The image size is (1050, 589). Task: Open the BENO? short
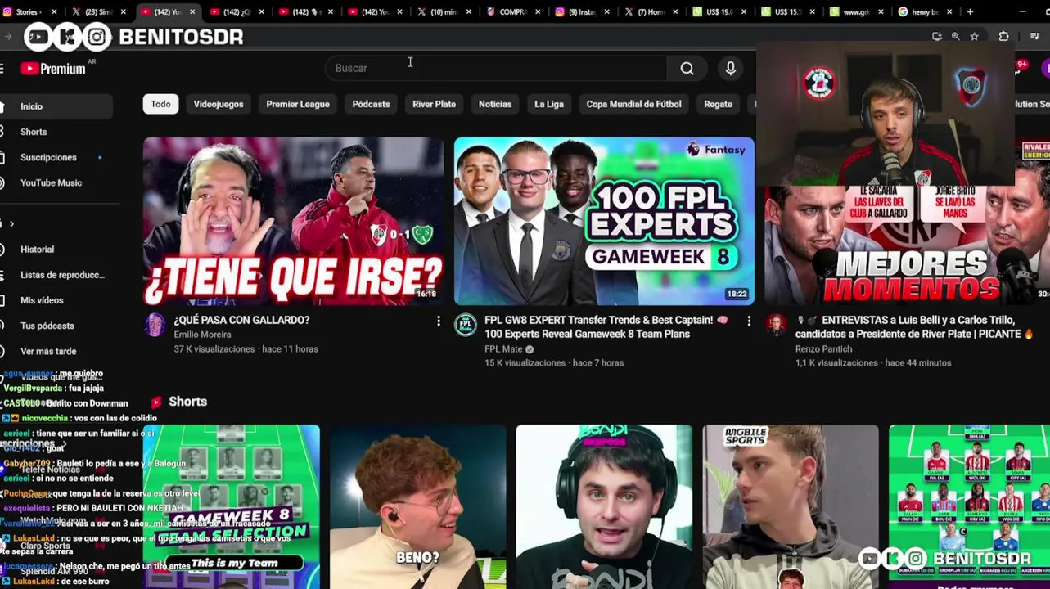(x=418, y=506)
